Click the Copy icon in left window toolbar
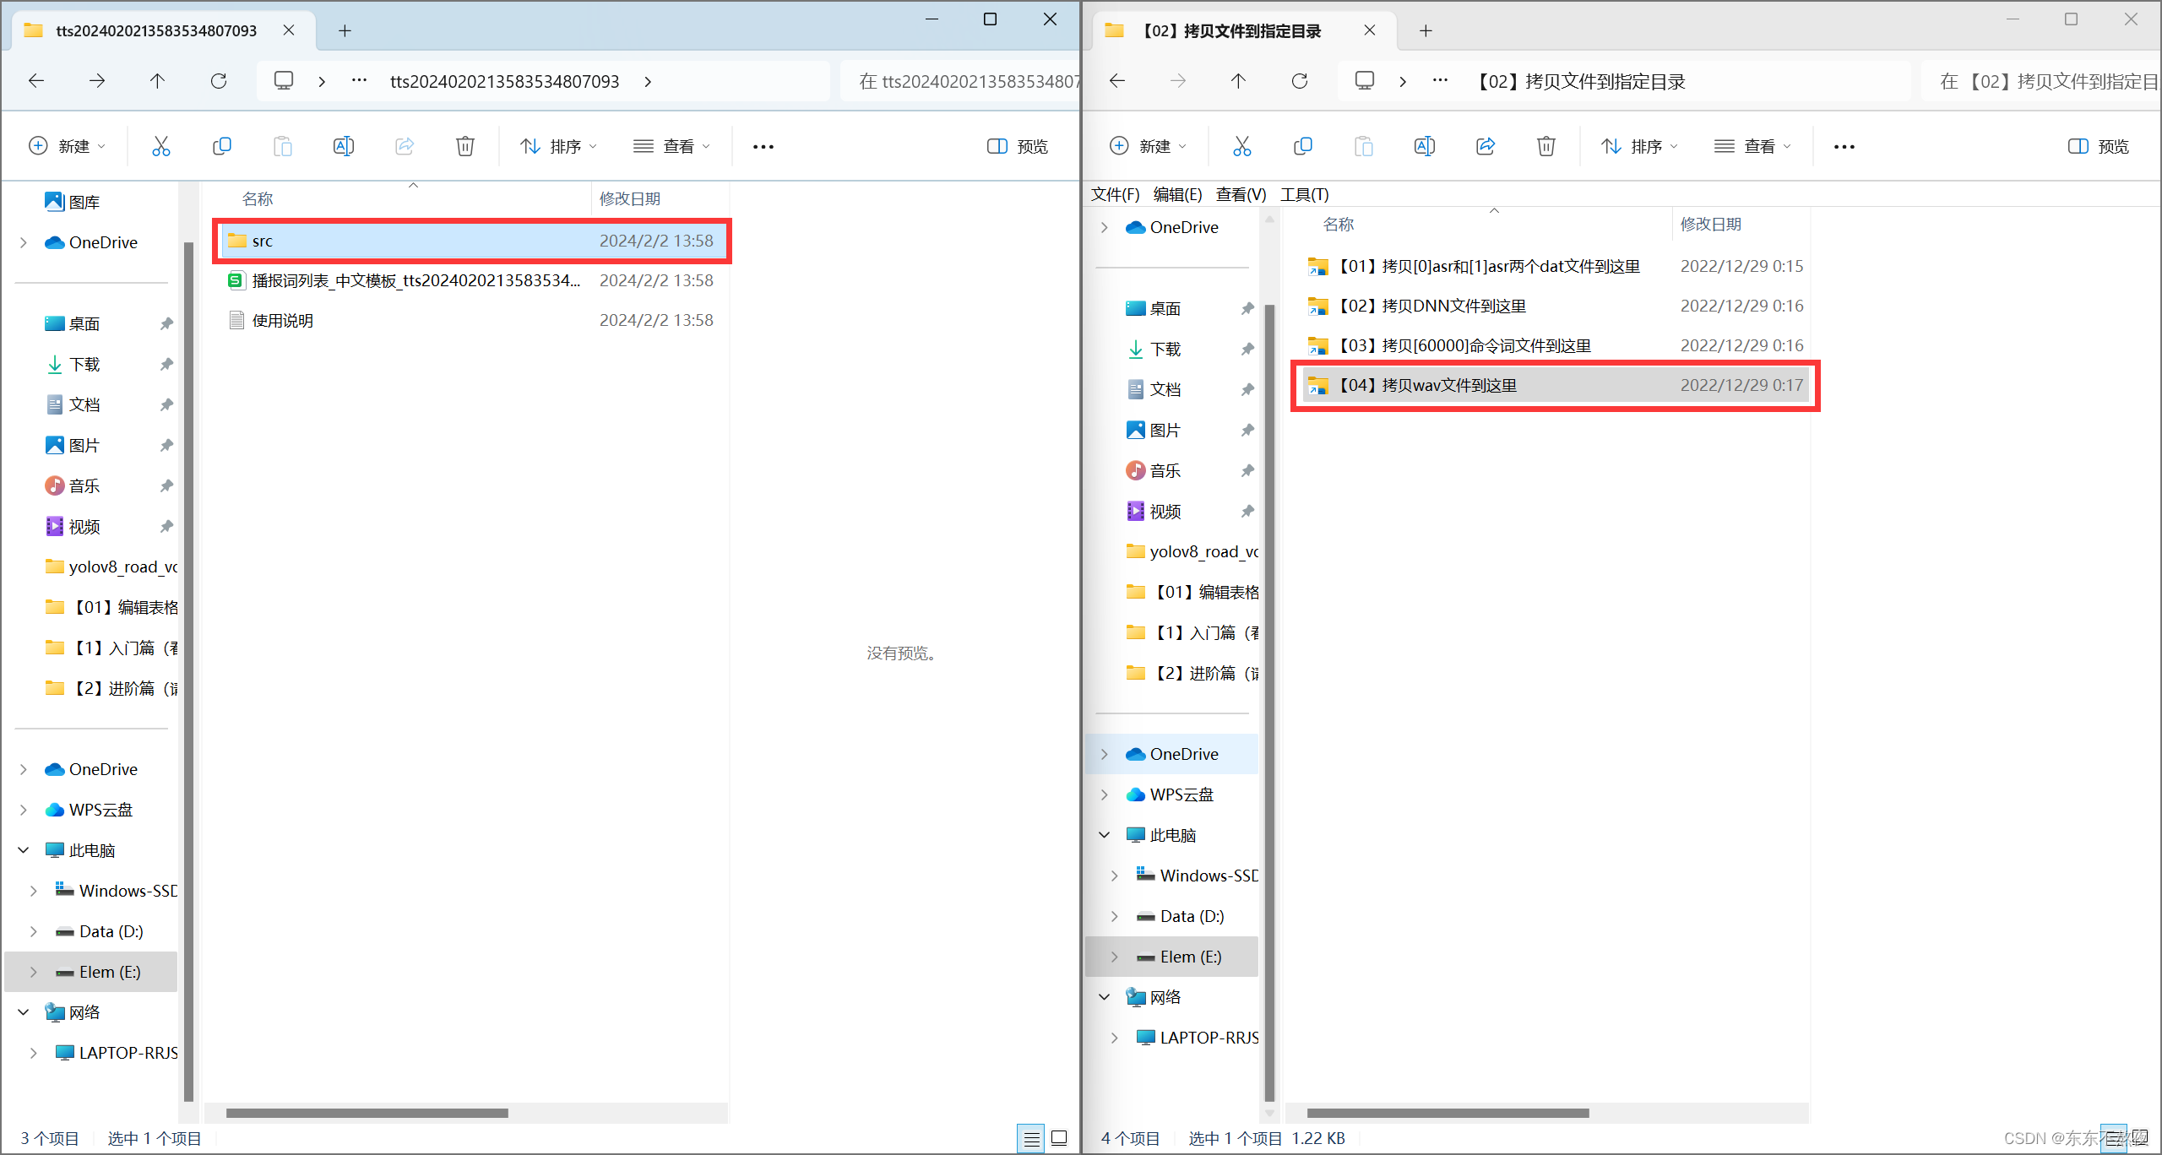 (221, 146)
